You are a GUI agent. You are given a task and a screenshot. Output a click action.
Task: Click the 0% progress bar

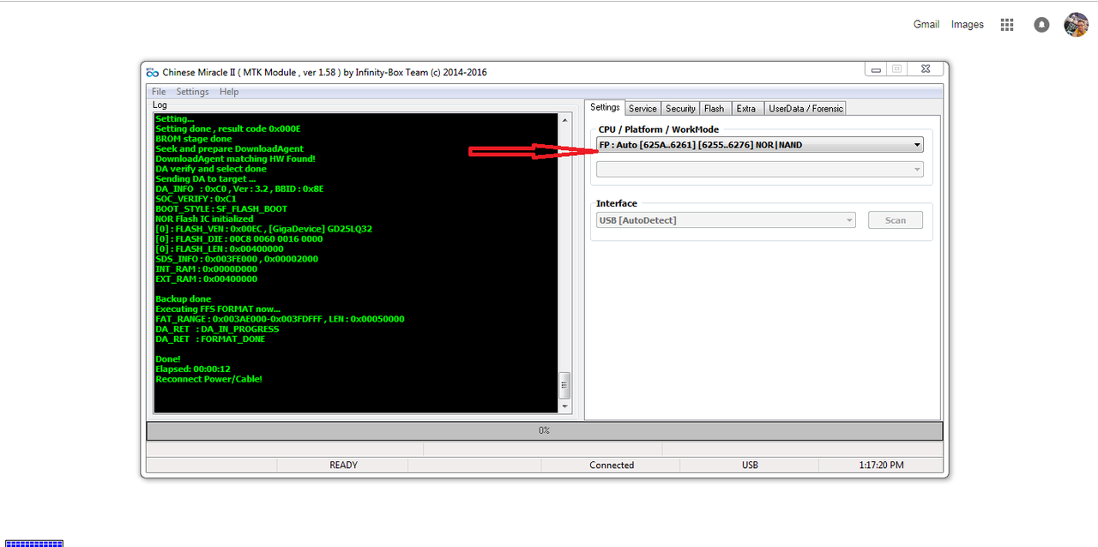point(545,430)
